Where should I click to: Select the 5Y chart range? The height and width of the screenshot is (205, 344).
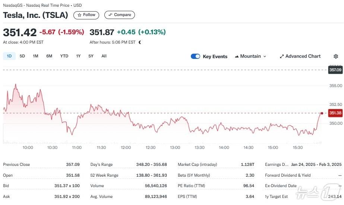[91, 56]
